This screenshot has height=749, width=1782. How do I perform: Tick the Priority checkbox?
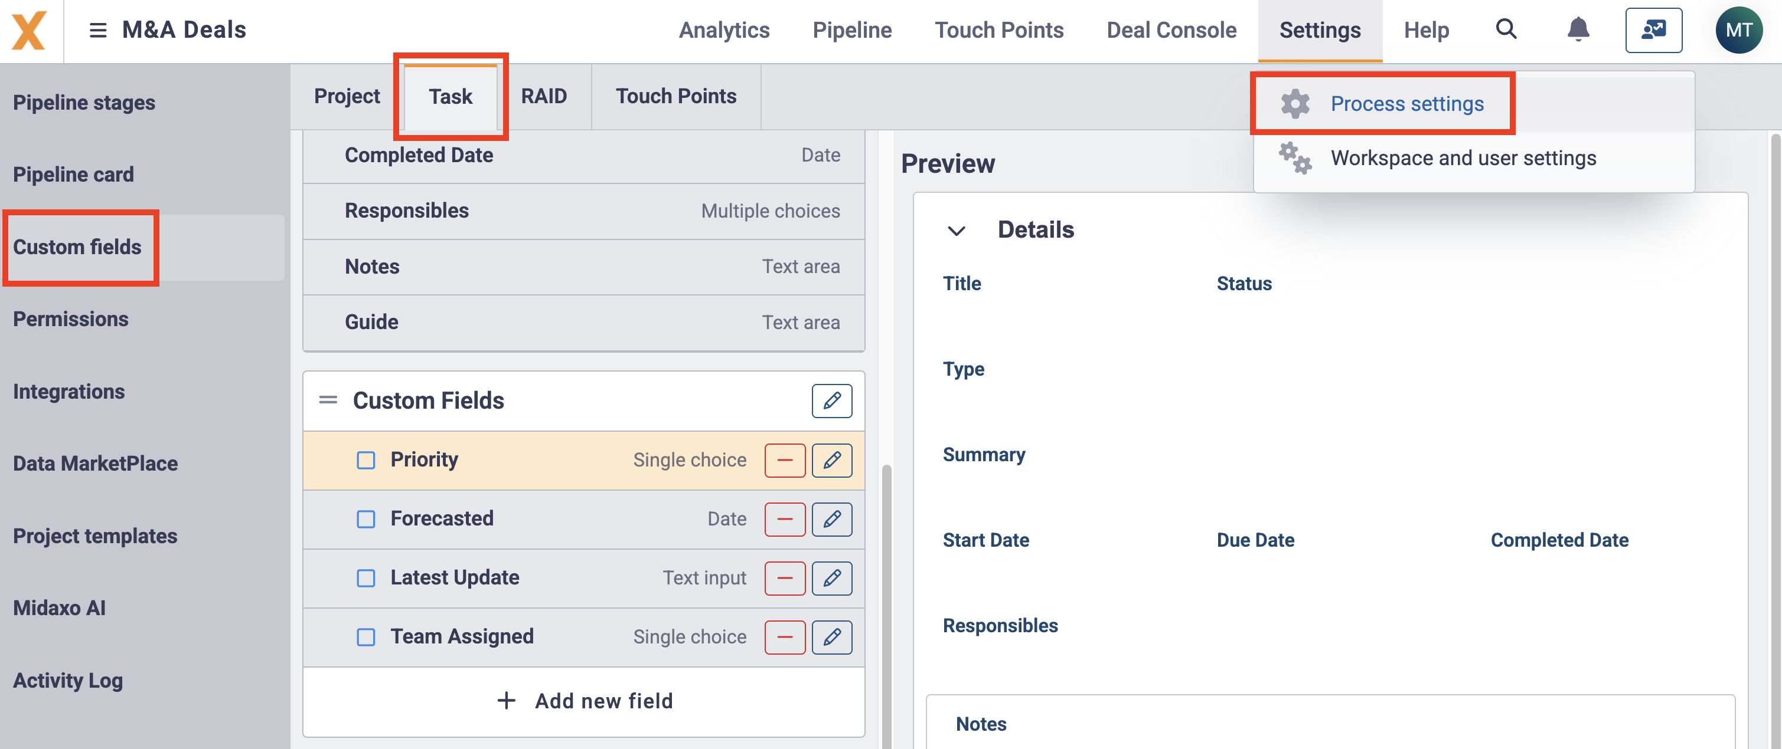366,460
